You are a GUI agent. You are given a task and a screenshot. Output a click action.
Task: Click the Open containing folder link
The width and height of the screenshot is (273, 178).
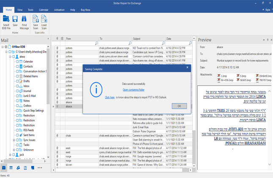[x=134, y=90]
